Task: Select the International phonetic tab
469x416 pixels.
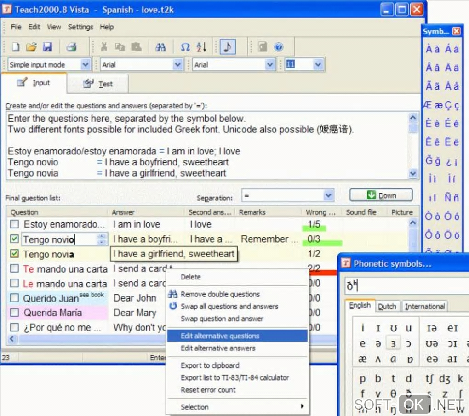Action: click(x=425, y=306)
